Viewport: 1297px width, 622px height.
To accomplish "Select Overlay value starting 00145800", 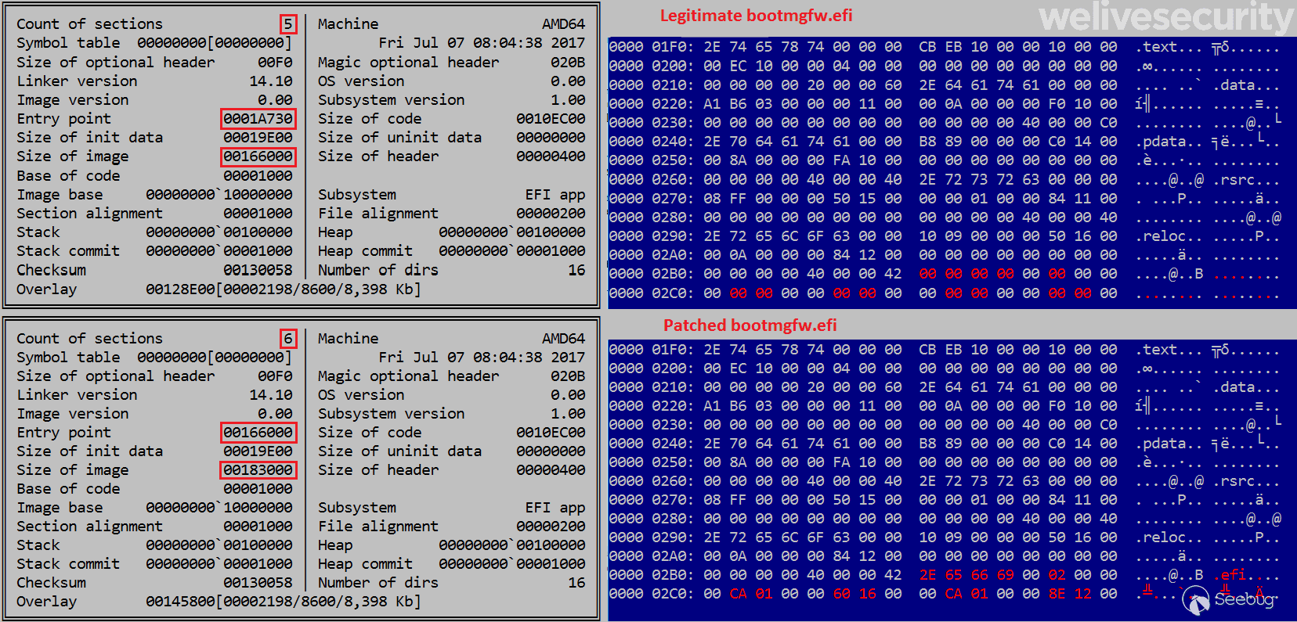I will point(283,602).
